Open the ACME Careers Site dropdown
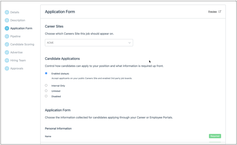Viewport: 237px width, 145px height. (x=89, y=42)
